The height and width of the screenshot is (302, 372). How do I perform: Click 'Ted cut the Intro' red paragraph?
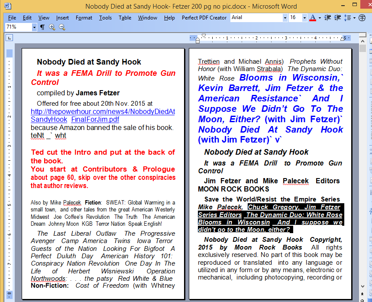click(x=103, y=156)
